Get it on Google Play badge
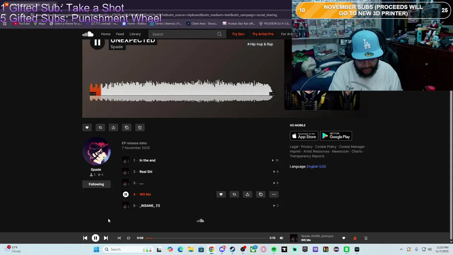 [336, 136]
